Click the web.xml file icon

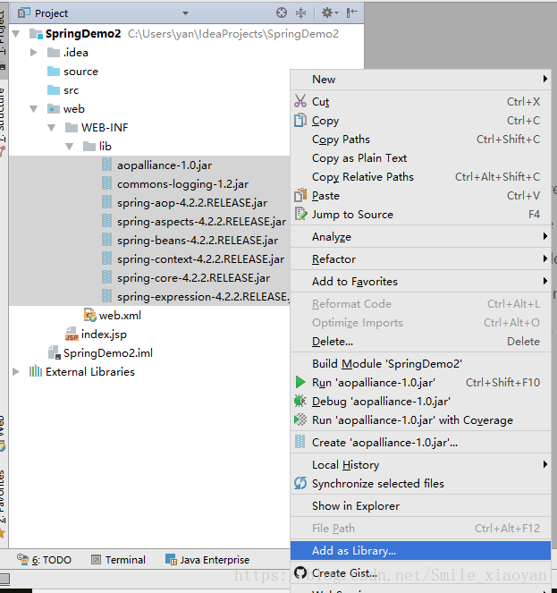[x=90, y=315]
